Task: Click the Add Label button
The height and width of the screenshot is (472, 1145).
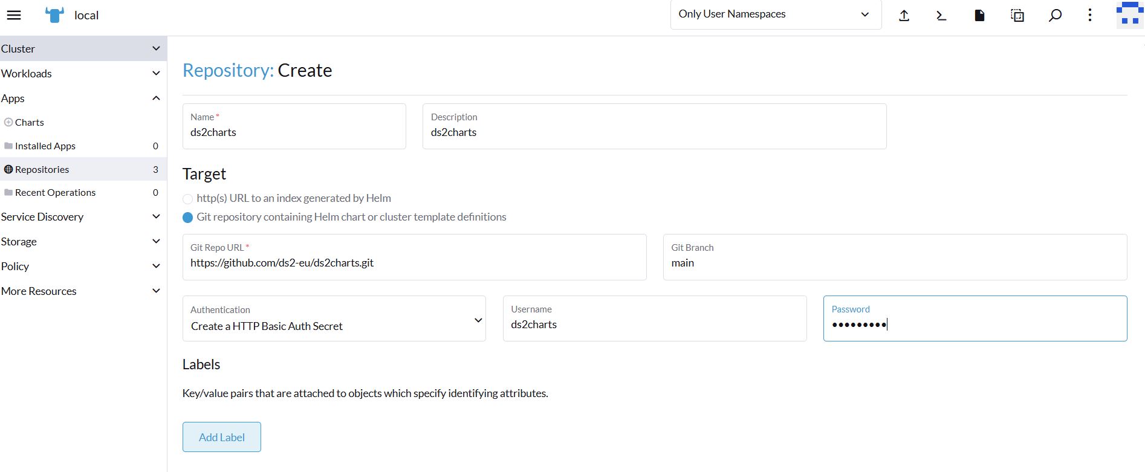Action: point(222,437)
